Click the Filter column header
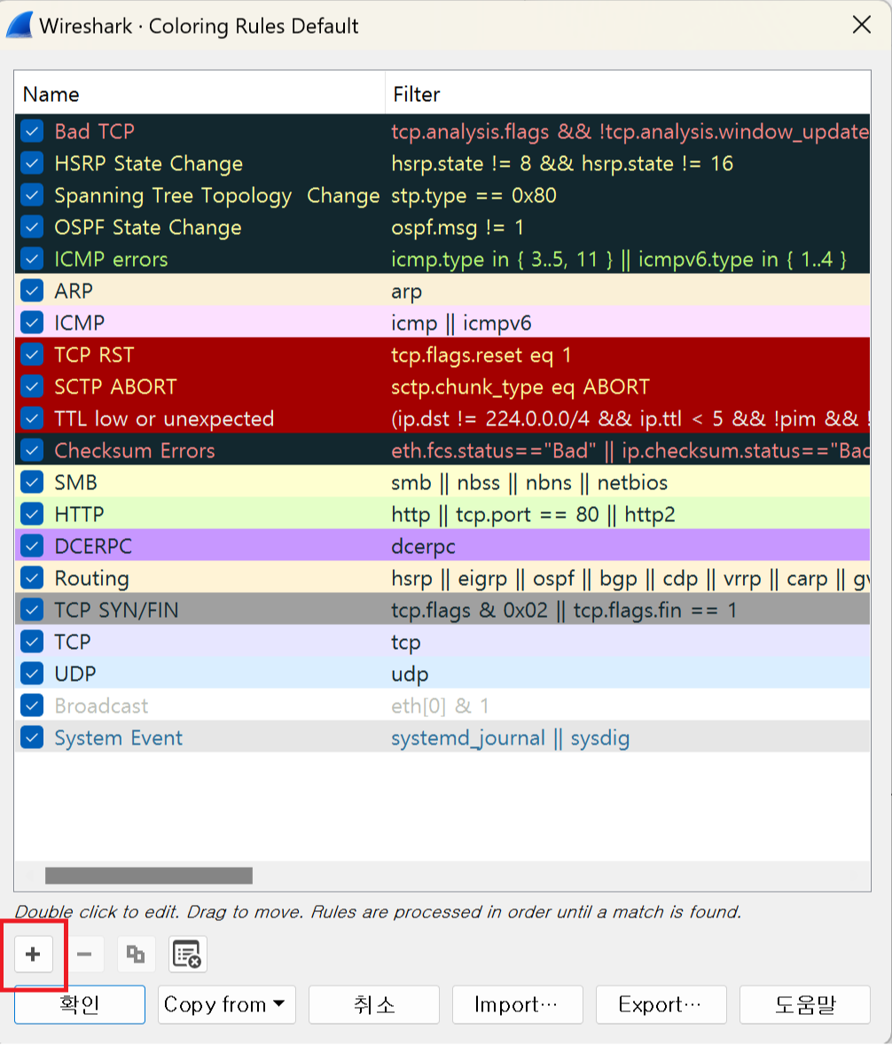The height and width of the screenshot is (1045, 892). pyautogui.click(x=628, y=93)
